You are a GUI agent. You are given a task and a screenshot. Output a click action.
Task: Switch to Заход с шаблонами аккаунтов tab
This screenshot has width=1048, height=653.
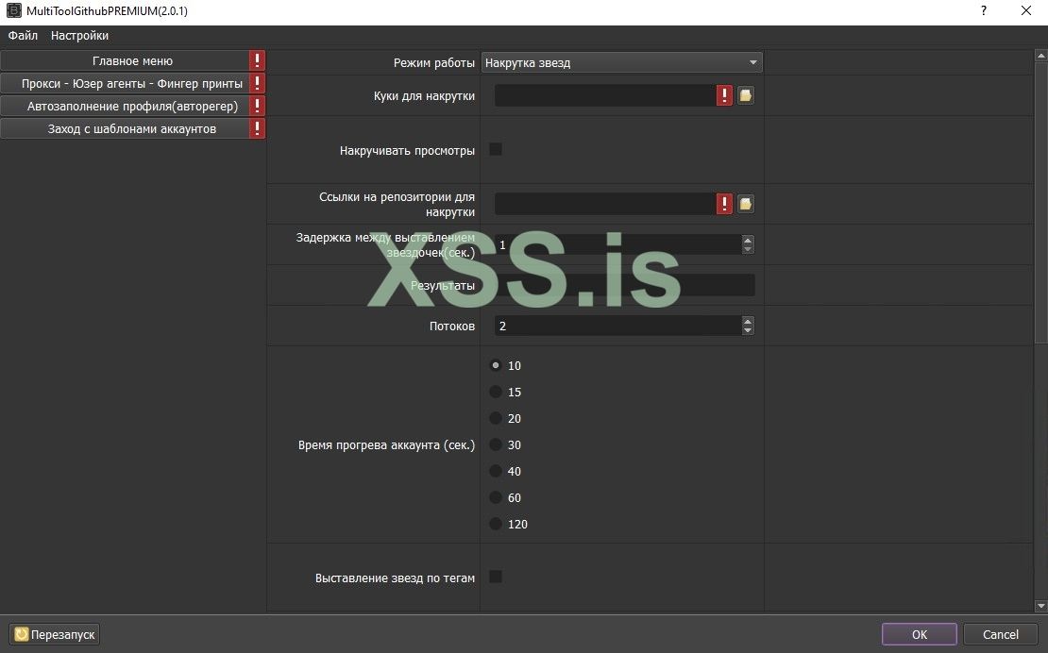pyautogui.click(x=132, y=129)
